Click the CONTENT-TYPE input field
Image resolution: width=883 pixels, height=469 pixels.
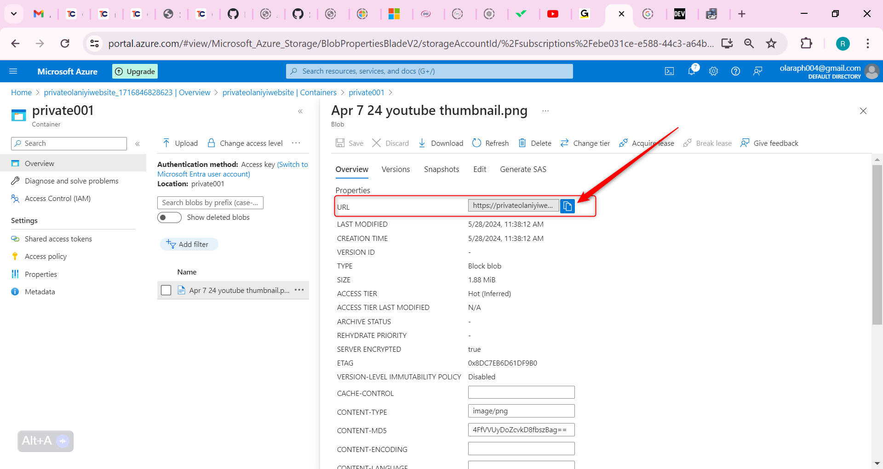pos(522,411)
